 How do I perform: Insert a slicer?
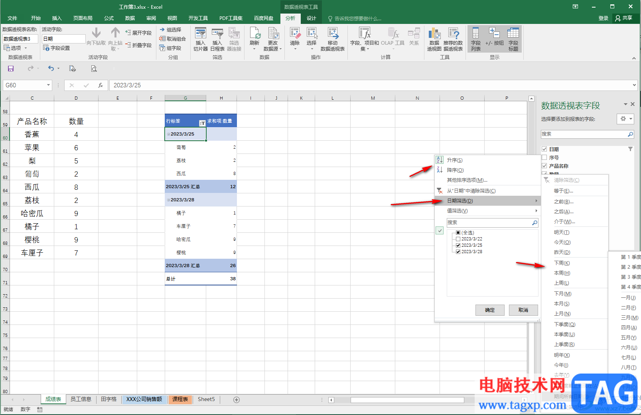coord(201,39)
